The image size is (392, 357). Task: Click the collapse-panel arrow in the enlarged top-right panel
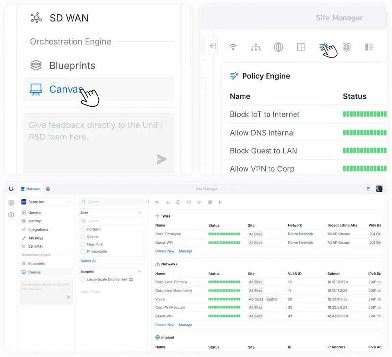point(213,46)
